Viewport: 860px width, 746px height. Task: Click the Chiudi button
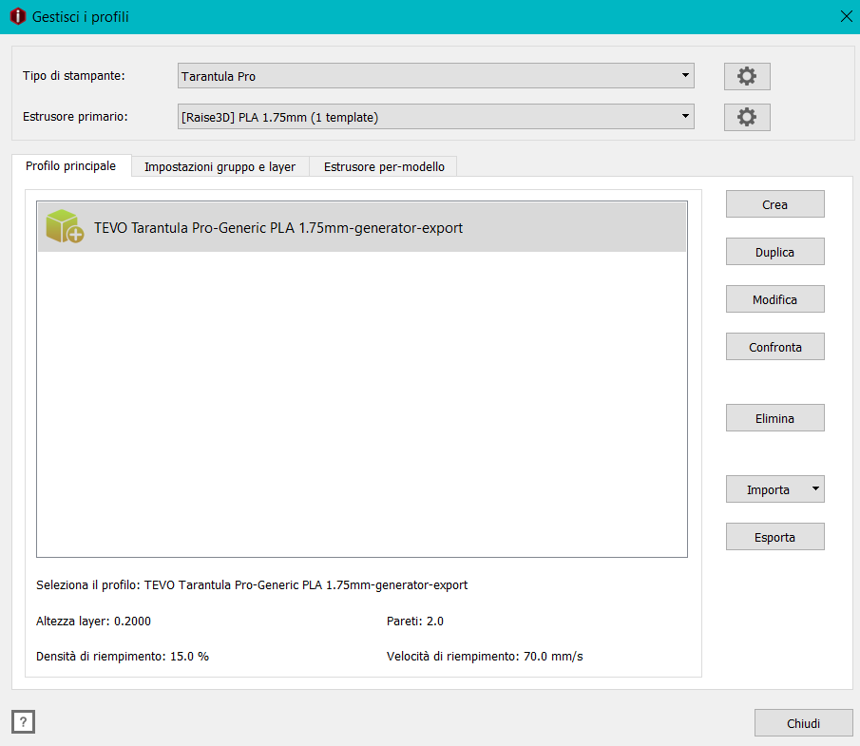point(803,723)
